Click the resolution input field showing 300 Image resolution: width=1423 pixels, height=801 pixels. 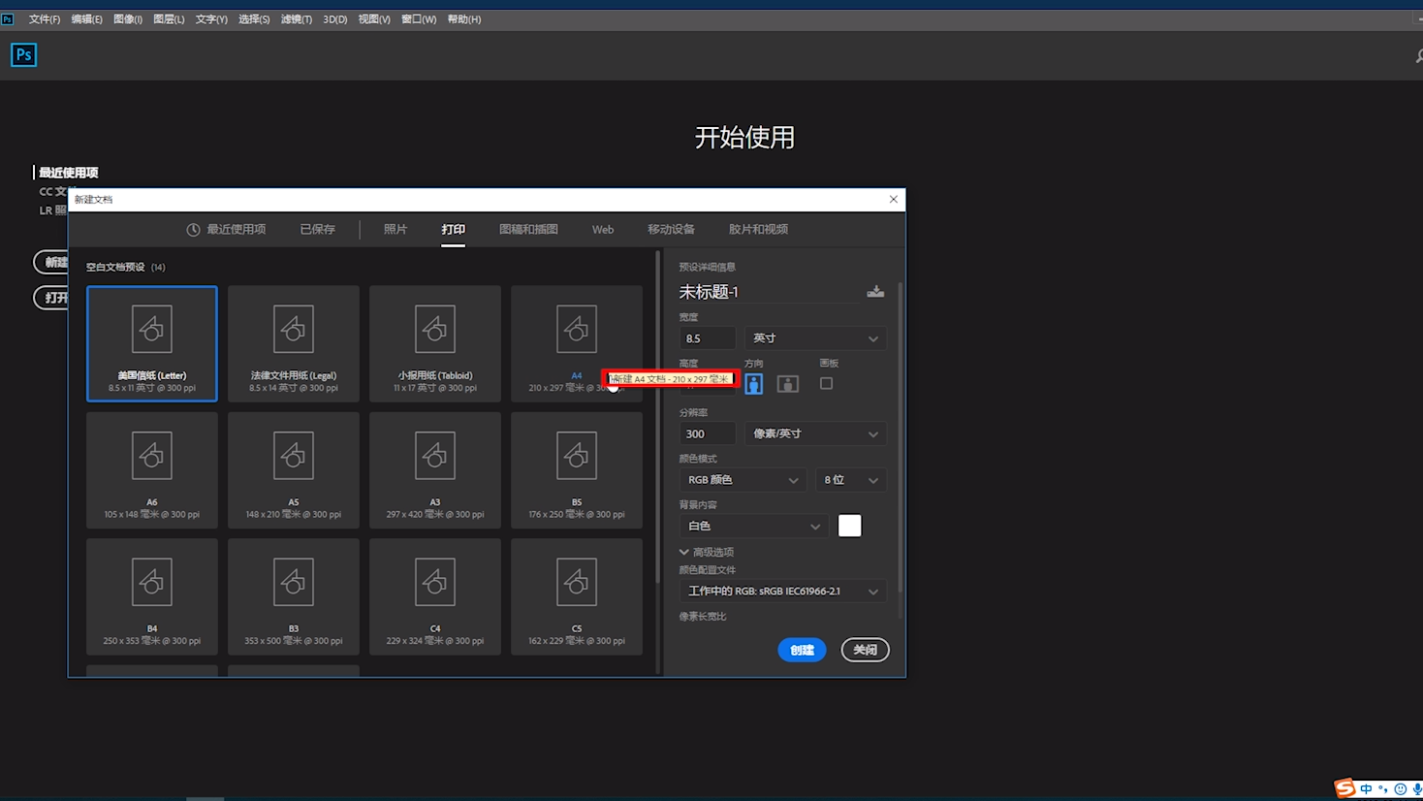click(707, 433)
